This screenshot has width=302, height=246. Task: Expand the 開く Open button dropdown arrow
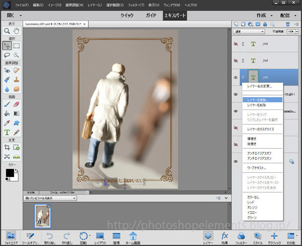coord(20,15)
